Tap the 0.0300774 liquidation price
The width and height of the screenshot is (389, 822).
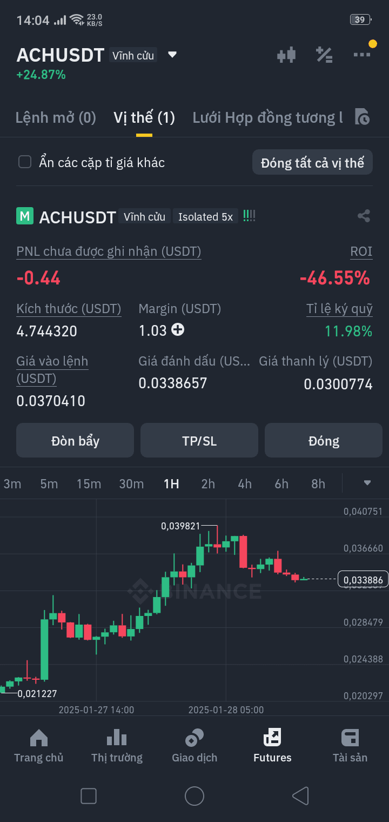click(x=338, y=384)
